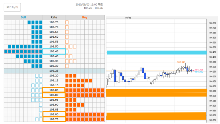The image size is (220, 124).
Task: Click the pink 106.261 price label
Action: (x=199, y=70)
